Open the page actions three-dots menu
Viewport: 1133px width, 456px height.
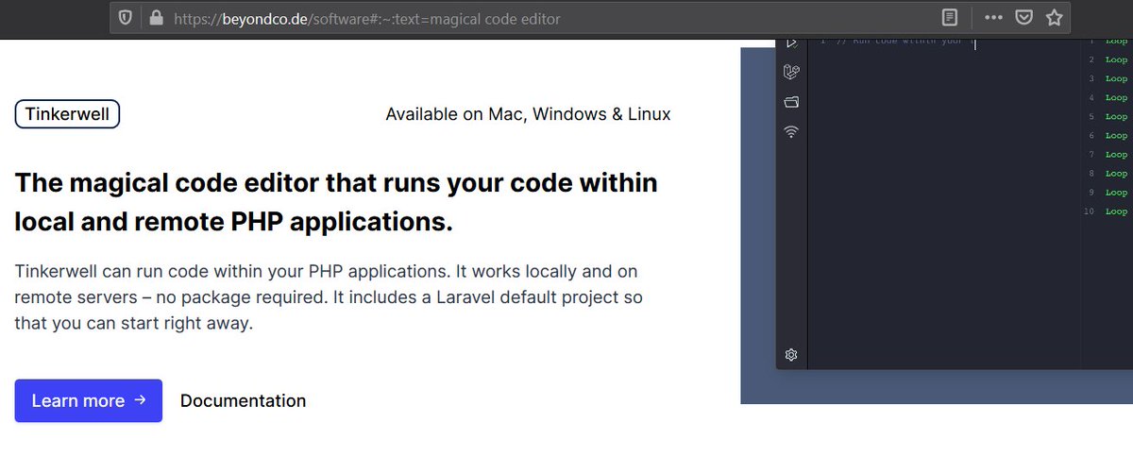click(x=993, y=18)
